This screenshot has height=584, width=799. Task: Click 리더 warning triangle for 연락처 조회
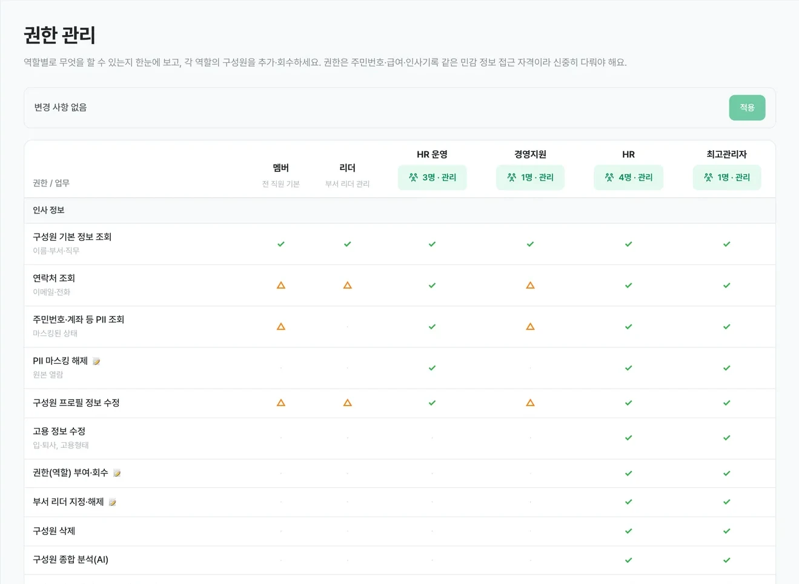(x=348, y=285)
